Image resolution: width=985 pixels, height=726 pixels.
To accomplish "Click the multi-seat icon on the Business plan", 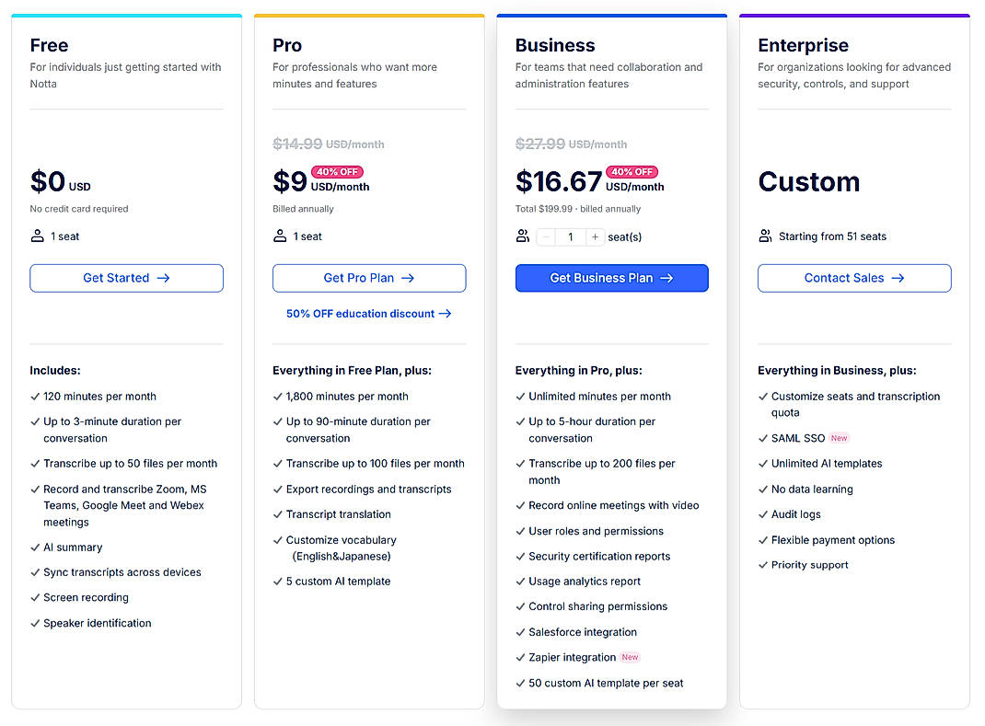I will [522, 236].
